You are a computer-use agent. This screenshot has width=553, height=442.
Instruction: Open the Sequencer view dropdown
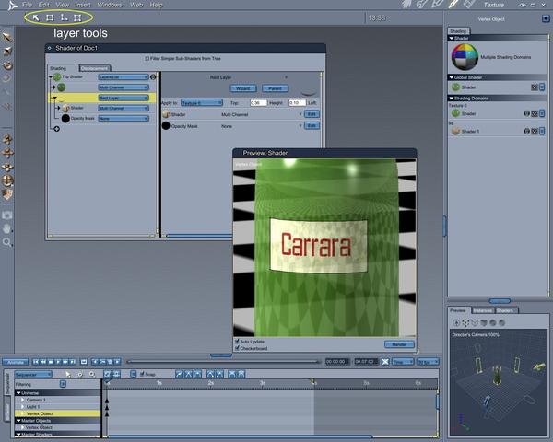(x=33, y=375)
